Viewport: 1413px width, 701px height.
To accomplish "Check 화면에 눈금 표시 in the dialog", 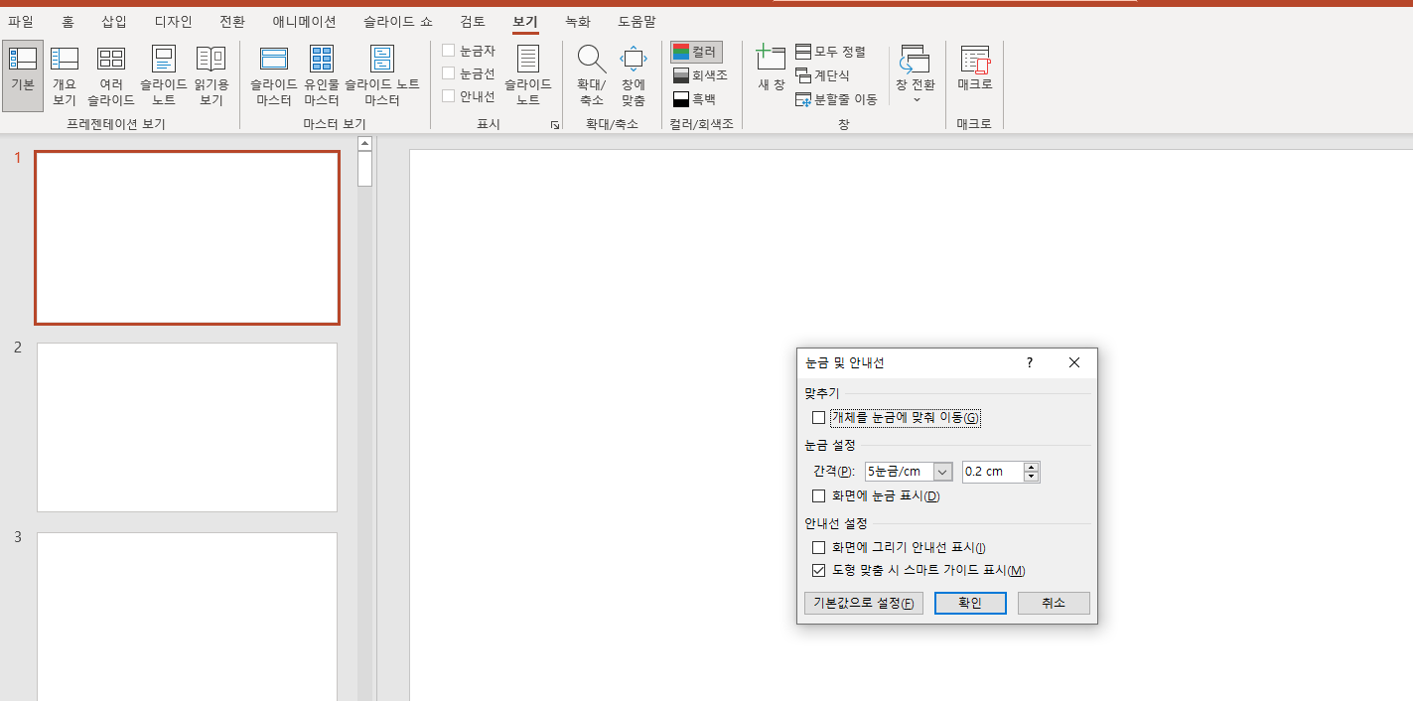I will tap(818, 495).
